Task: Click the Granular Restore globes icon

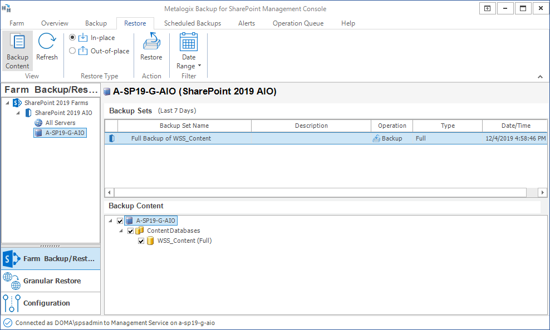Action: (x=12, y=281)
